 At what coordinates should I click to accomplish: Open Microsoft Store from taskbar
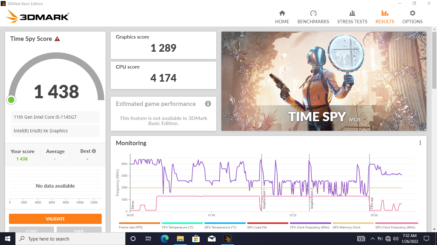tap(196, 239)
